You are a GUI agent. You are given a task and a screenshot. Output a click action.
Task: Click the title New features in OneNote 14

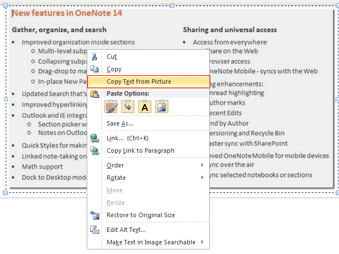pos(67,13)
